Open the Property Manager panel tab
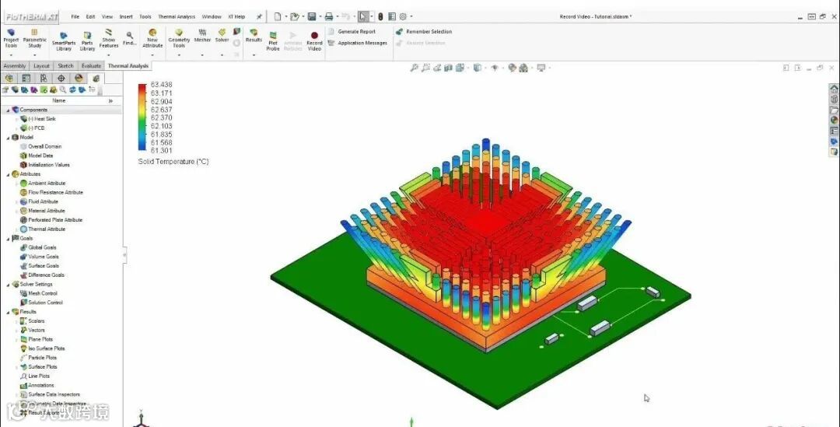The image size is (840, 427). tap(26, 79)
